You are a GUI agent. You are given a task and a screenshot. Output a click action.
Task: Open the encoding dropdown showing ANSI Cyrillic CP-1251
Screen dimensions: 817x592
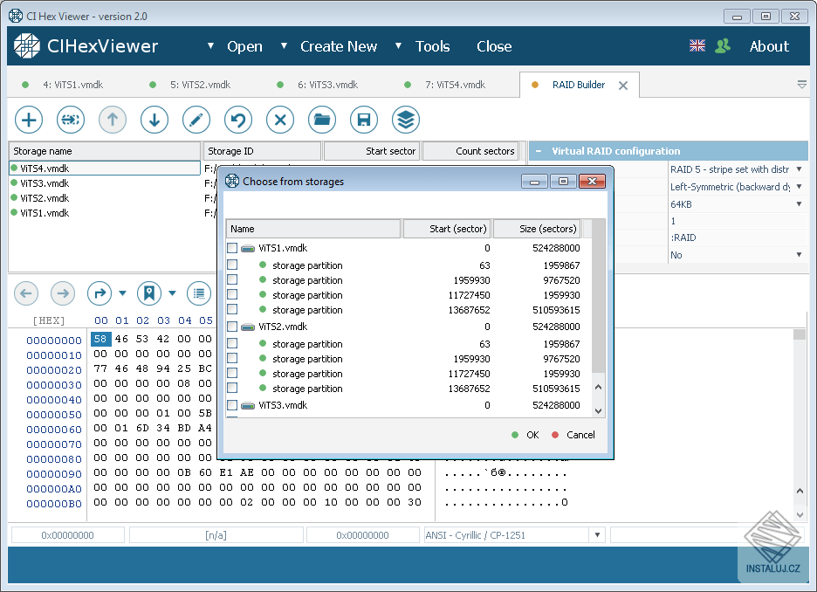598,534
